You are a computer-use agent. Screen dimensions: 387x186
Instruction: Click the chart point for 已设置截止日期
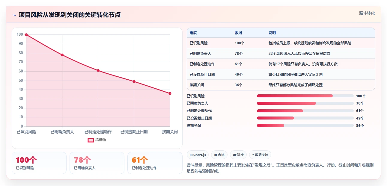click(x=134, y=81)
